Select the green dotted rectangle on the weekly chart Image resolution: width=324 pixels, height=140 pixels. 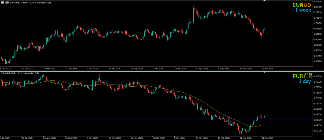(277, 23)
